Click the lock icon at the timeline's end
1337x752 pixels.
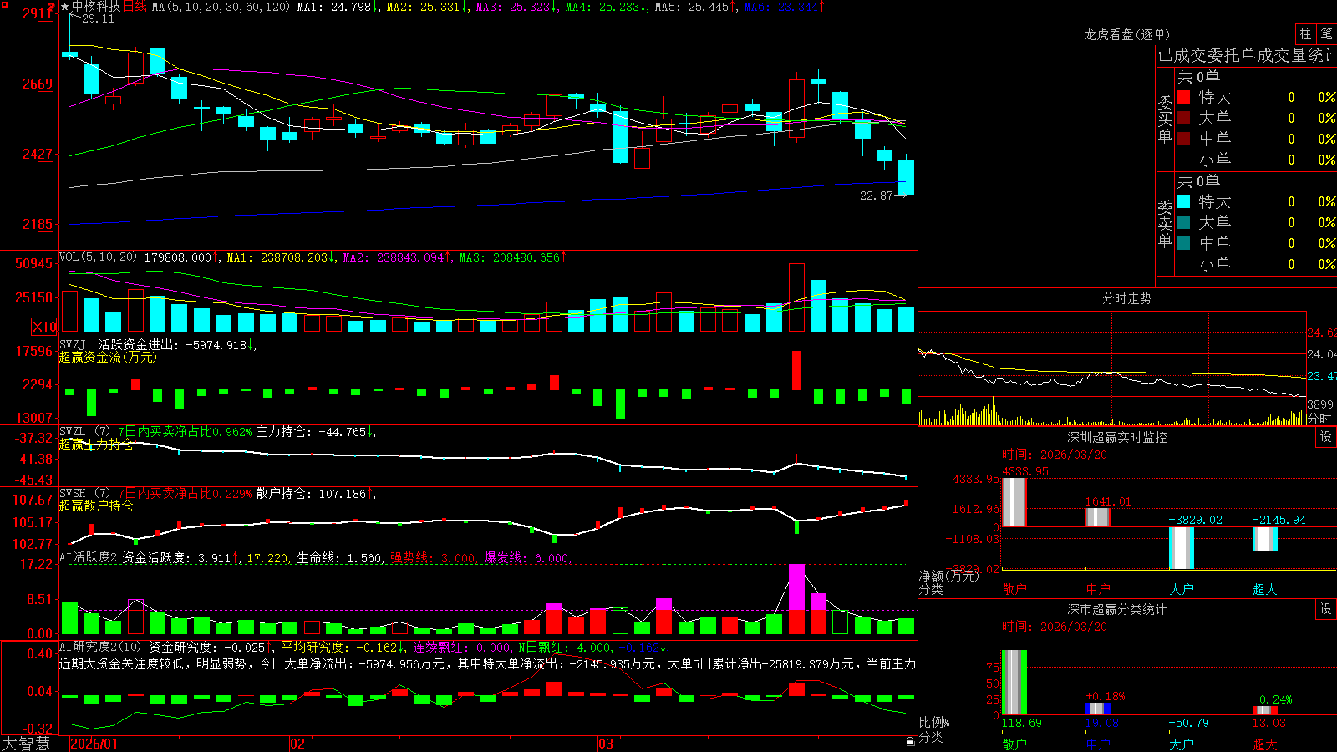pyautogui.click(x=910, y=742)
